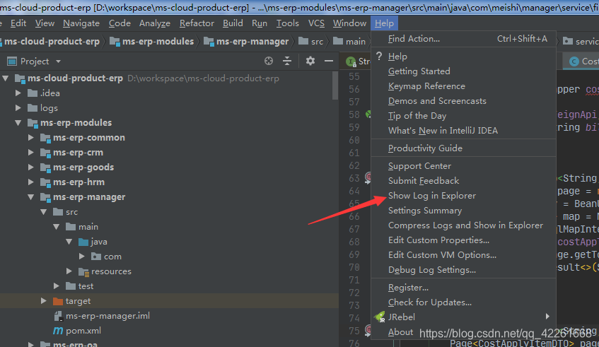Click Register... menu item
This screenshot has height=347, width=599.
(463, 288)
